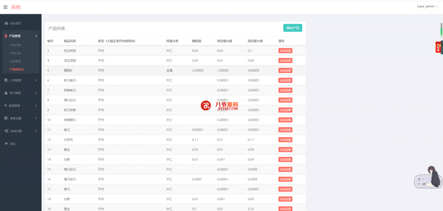Click the 风控最小值 column header
443x211 pixels.
pos(225,41)
